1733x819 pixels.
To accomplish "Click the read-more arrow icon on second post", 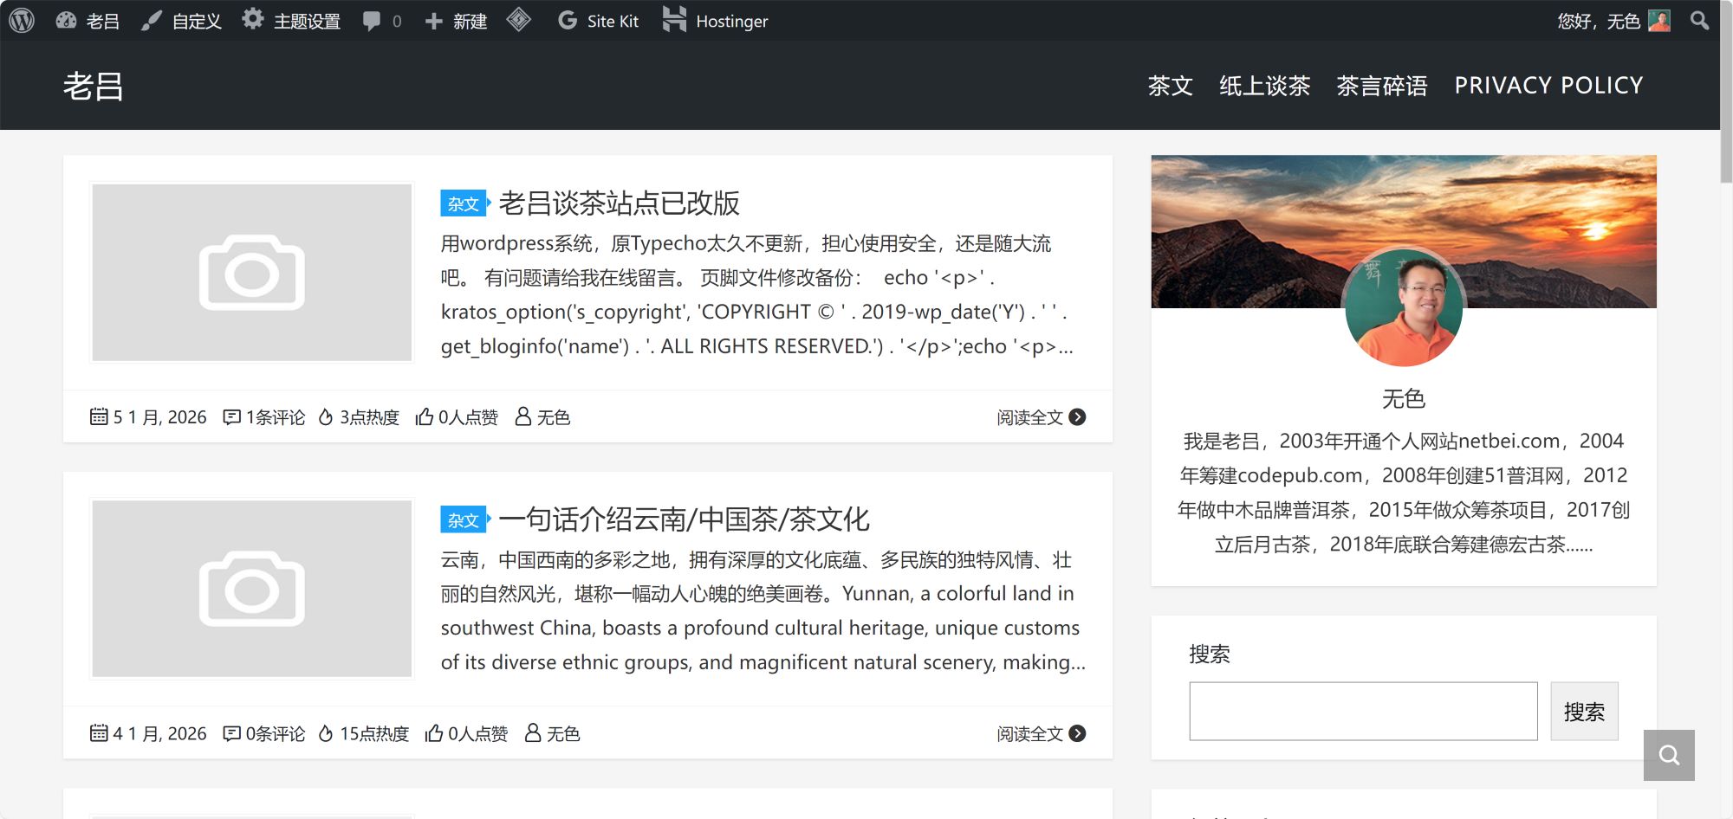I will [x=1077, y=733].
